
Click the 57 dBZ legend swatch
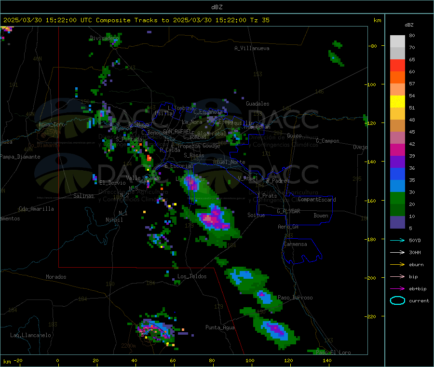point(397,78)
